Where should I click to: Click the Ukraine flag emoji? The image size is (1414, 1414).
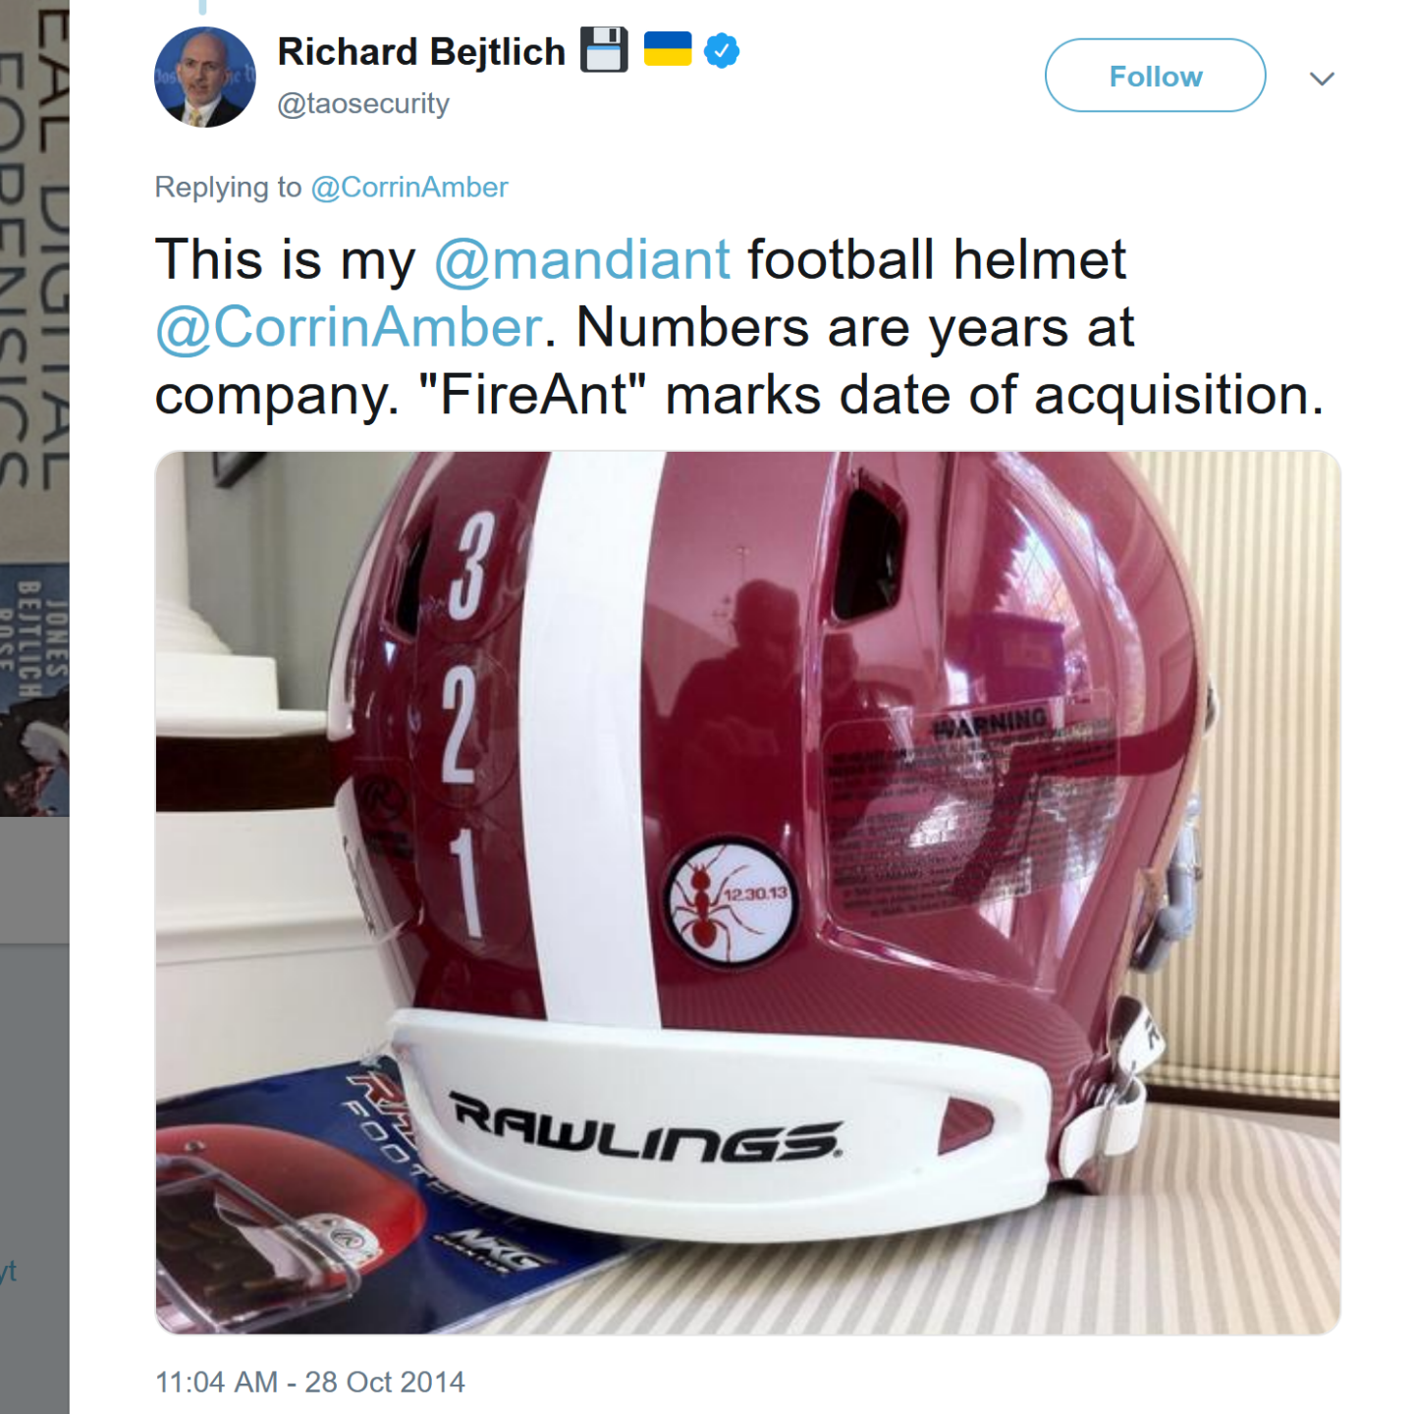(668, 49)
